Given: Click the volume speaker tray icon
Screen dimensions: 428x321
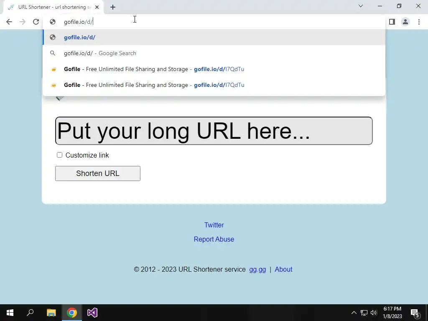Looking at the screenshot, I should coord(374,313).
